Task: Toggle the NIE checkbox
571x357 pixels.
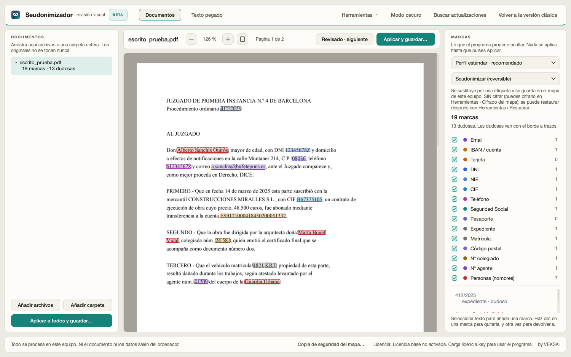Action: click(455, 179)
